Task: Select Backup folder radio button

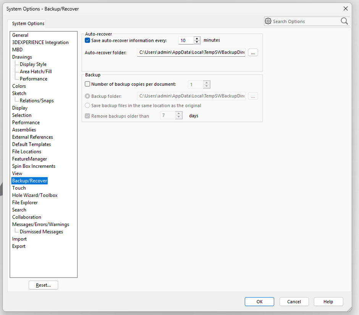Action: pos(87,96)
